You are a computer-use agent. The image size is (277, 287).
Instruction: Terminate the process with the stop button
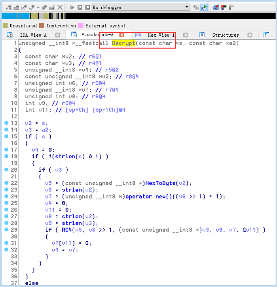click(x=88, y=8)
